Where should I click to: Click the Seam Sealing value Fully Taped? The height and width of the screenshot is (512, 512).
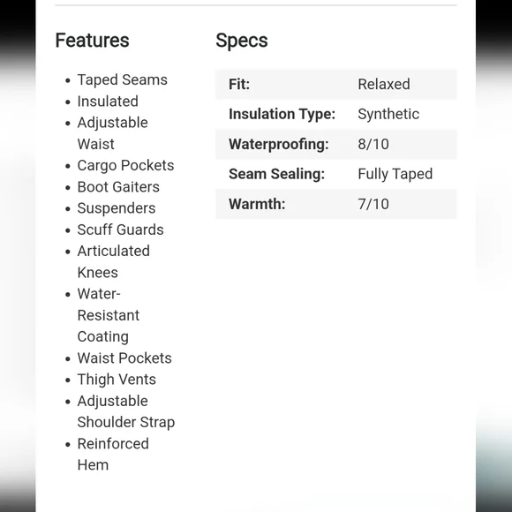[395, 174]
